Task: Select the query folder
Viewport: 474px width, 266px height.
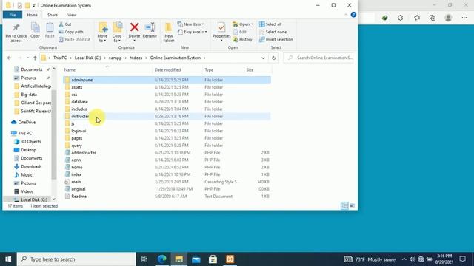Action: point(167,146)
